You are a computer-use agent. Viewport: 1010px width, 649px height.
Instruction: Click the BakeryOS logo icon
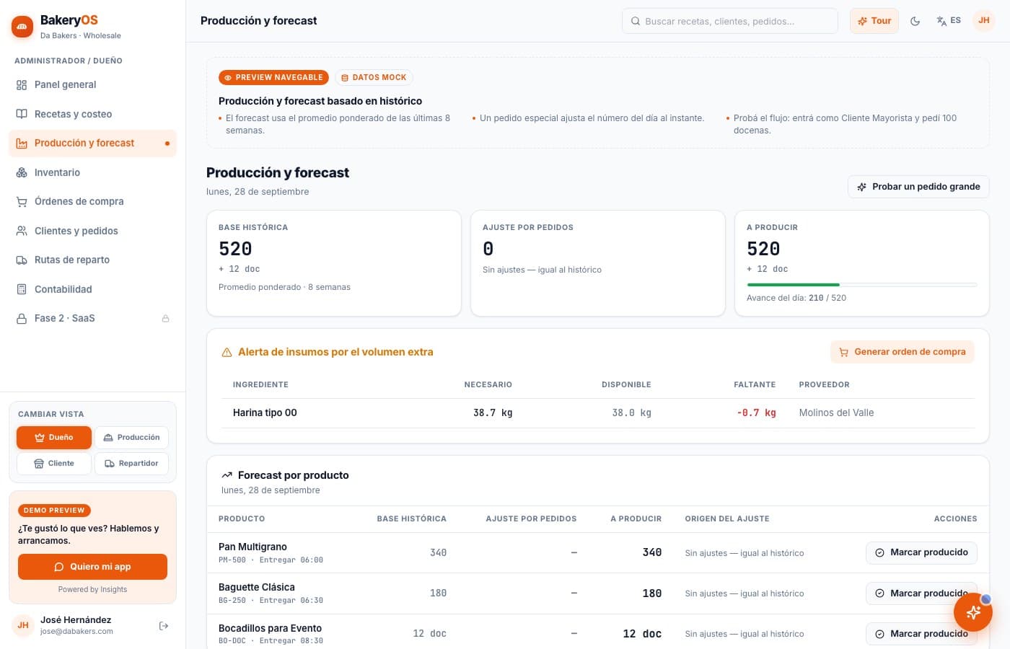tap(22, 27)
